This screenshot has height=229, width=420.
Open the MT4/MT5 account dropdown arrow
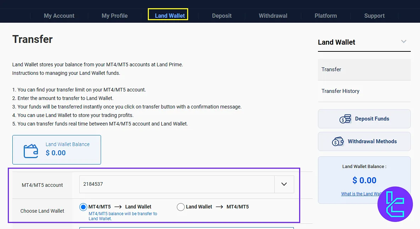(x=284, y=184)
